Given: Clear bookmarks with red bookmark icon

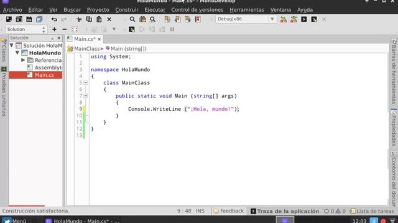Looking at the screenshot, I should [x=198, y=19].
